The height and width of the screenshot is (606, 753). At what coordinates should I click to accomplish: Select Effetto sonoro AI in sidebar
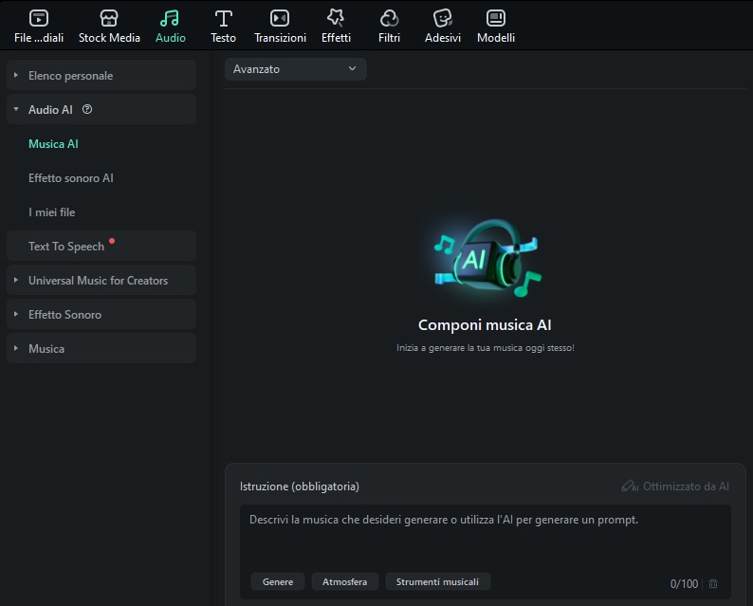pos(71,178)
